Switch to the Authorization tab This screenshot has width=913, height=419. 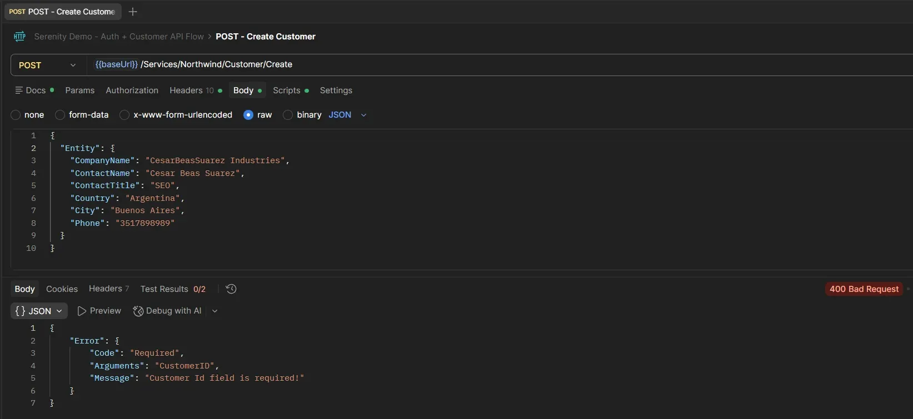pyautogui.click(x=132, y=90)
